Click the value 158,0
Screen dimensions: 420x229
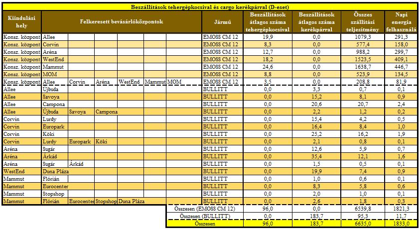[x=401, y=44]
